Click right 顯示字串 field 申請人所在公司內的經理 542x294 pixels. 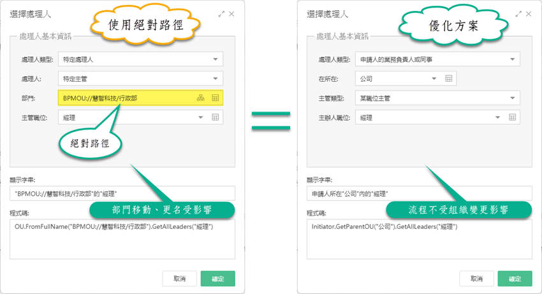coord(420,193)
